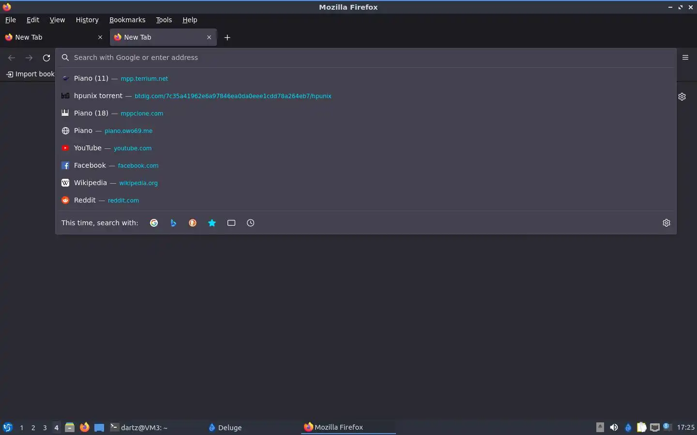This screenshot has width=697, height=435.
Task: Reload the current page
Action: 46,58
